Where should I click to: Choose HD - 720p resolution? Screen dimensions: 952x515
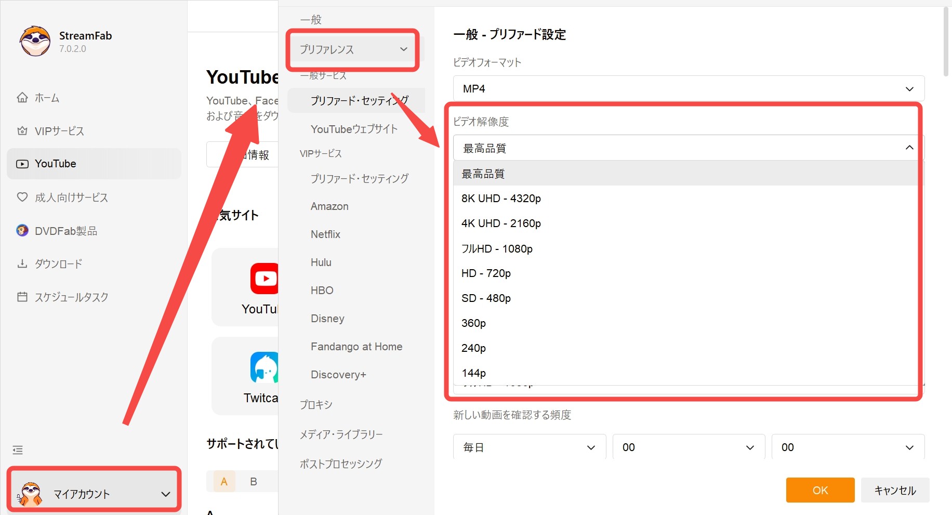click(686, 273)
